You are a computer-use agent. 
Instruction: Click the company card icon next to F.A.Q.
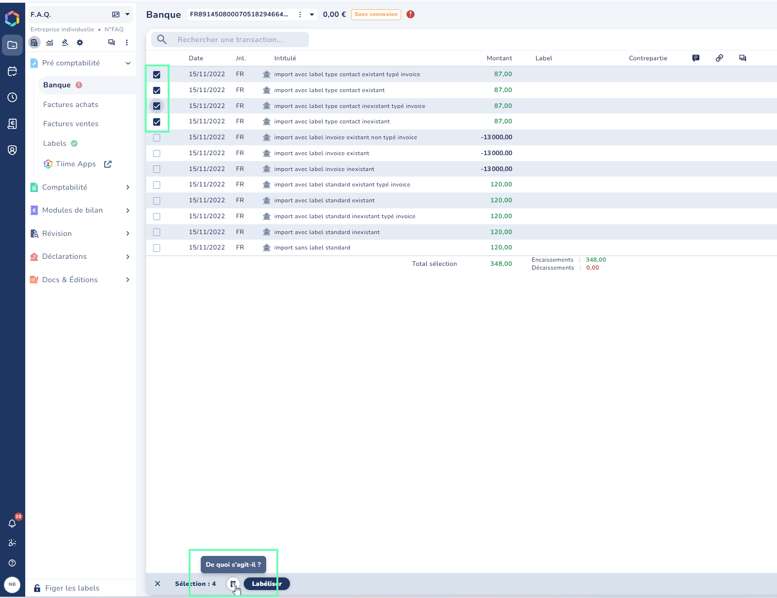tap(116, 14)
